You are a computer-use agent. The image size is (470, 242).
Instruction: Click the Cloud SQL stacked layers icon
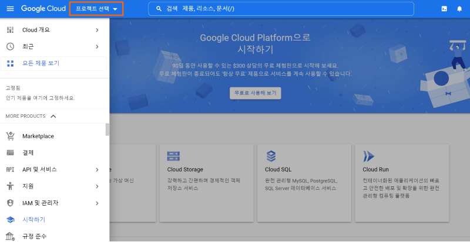tap(271, 156)
